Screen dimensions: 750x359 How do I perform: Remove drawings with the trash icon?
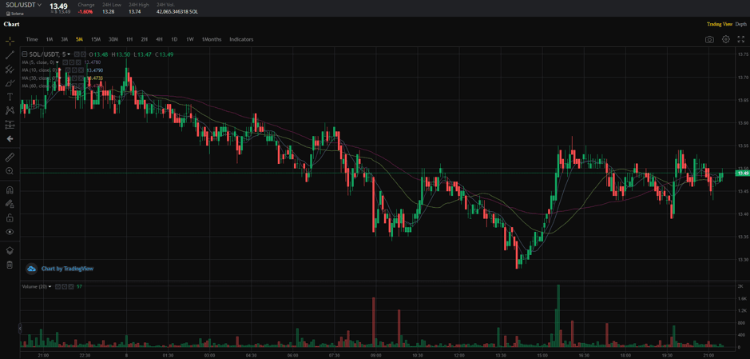[10, 265]
